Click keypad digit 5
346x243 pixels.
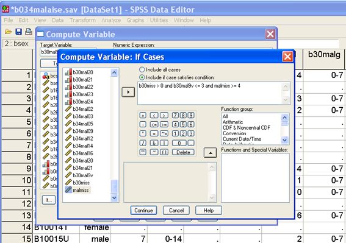(x=183, y=124)
